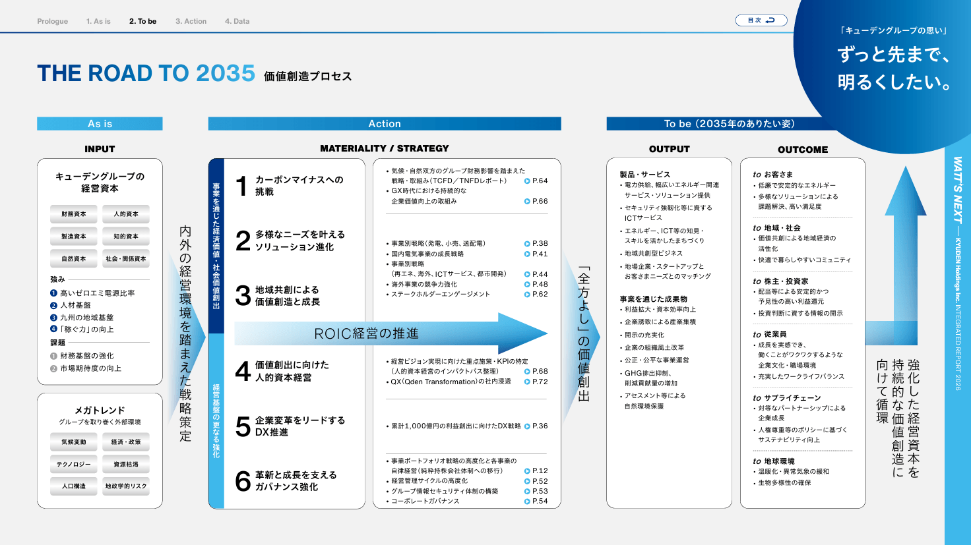Click the 目次 return button
Screen dimensions: 971x545
coord(761,20)
